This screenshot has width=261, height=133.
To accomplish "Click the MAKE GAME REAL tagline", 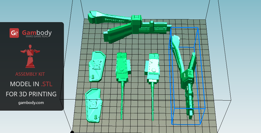I will tap(37, 36).
